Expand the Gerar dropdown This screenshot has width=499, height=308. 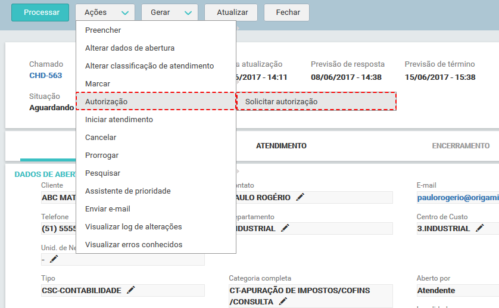click(170, 13)
